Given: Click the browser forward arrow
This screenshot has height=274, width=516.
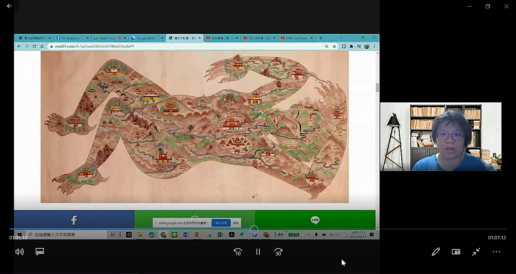Looking at the screenshot, I should (27, 46).
